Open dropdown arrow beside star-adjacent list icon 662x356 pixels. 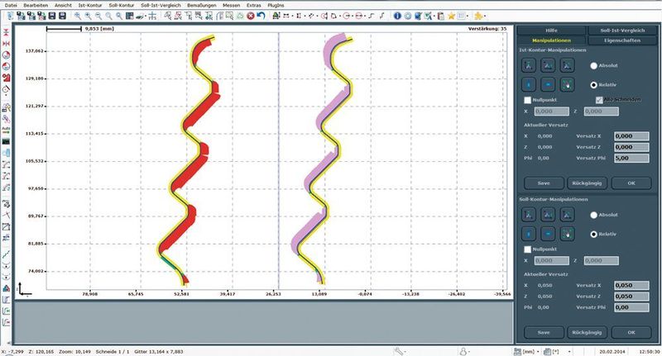tap(468, 17)
